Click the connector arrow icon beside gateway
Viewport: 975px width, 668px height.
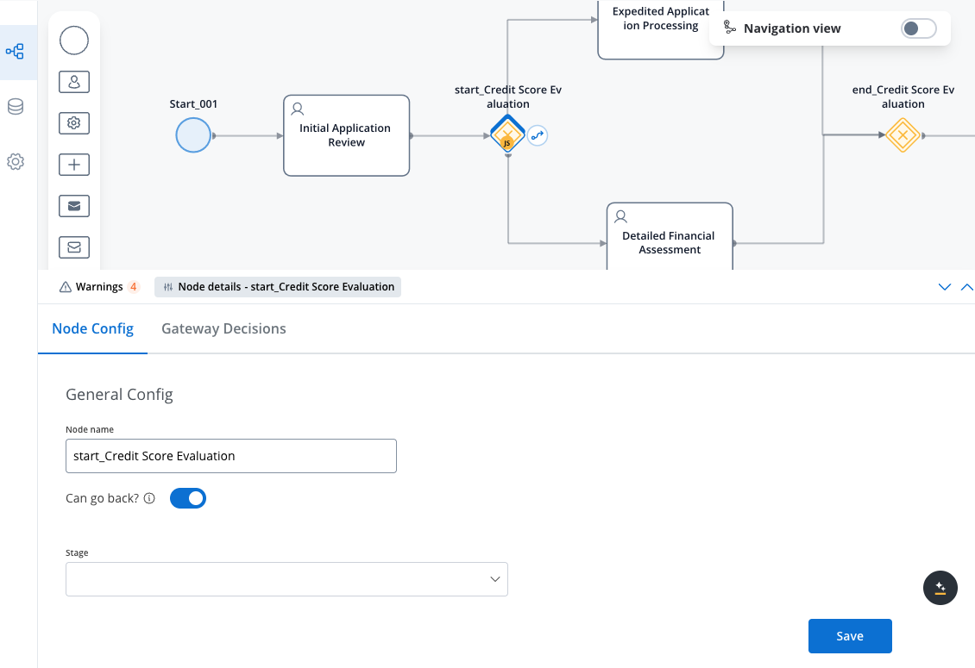(x=538, y=135)
